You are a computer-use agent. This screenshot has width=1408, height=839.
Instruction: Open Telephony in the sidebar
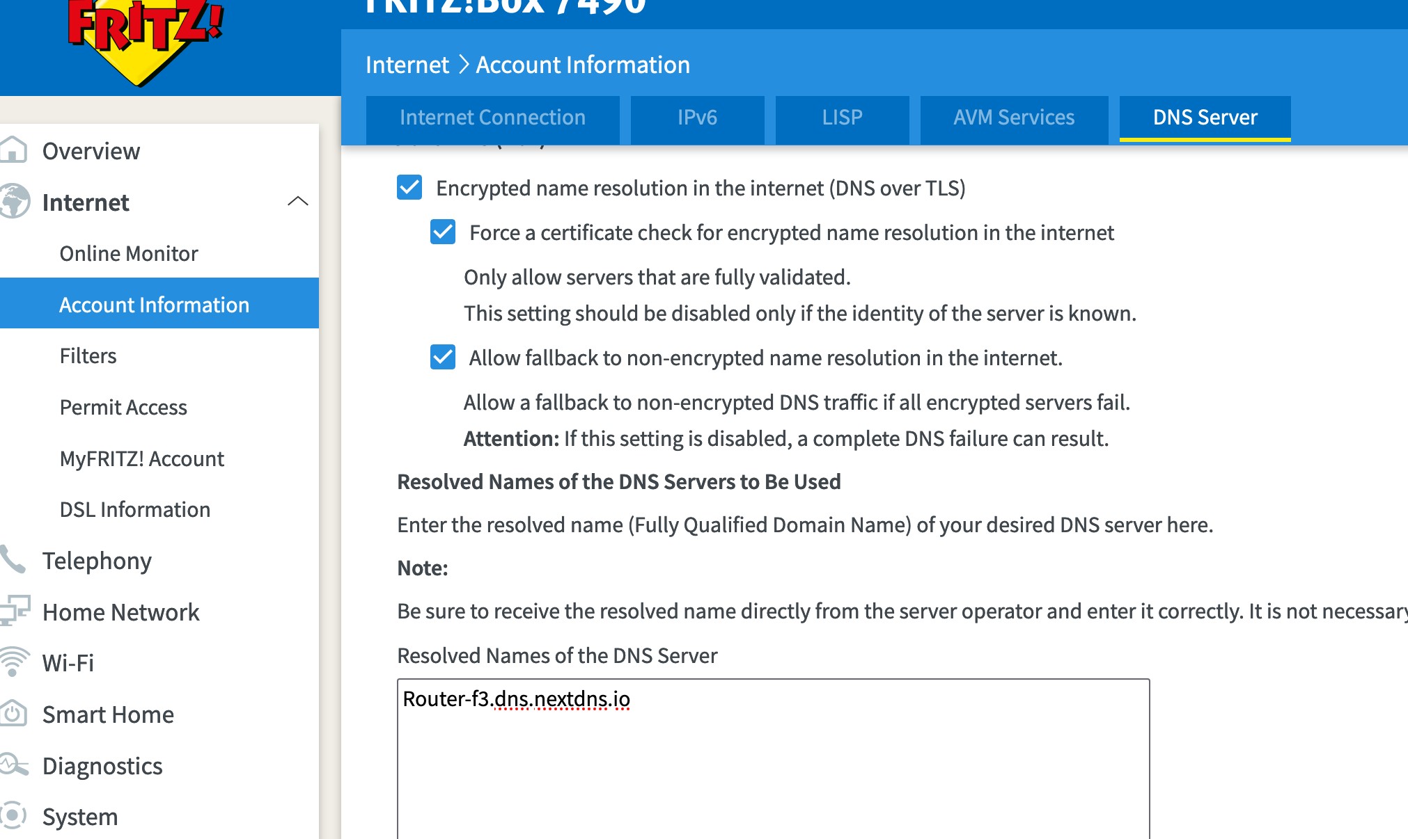pyautogui.click(x=97, y=561)
